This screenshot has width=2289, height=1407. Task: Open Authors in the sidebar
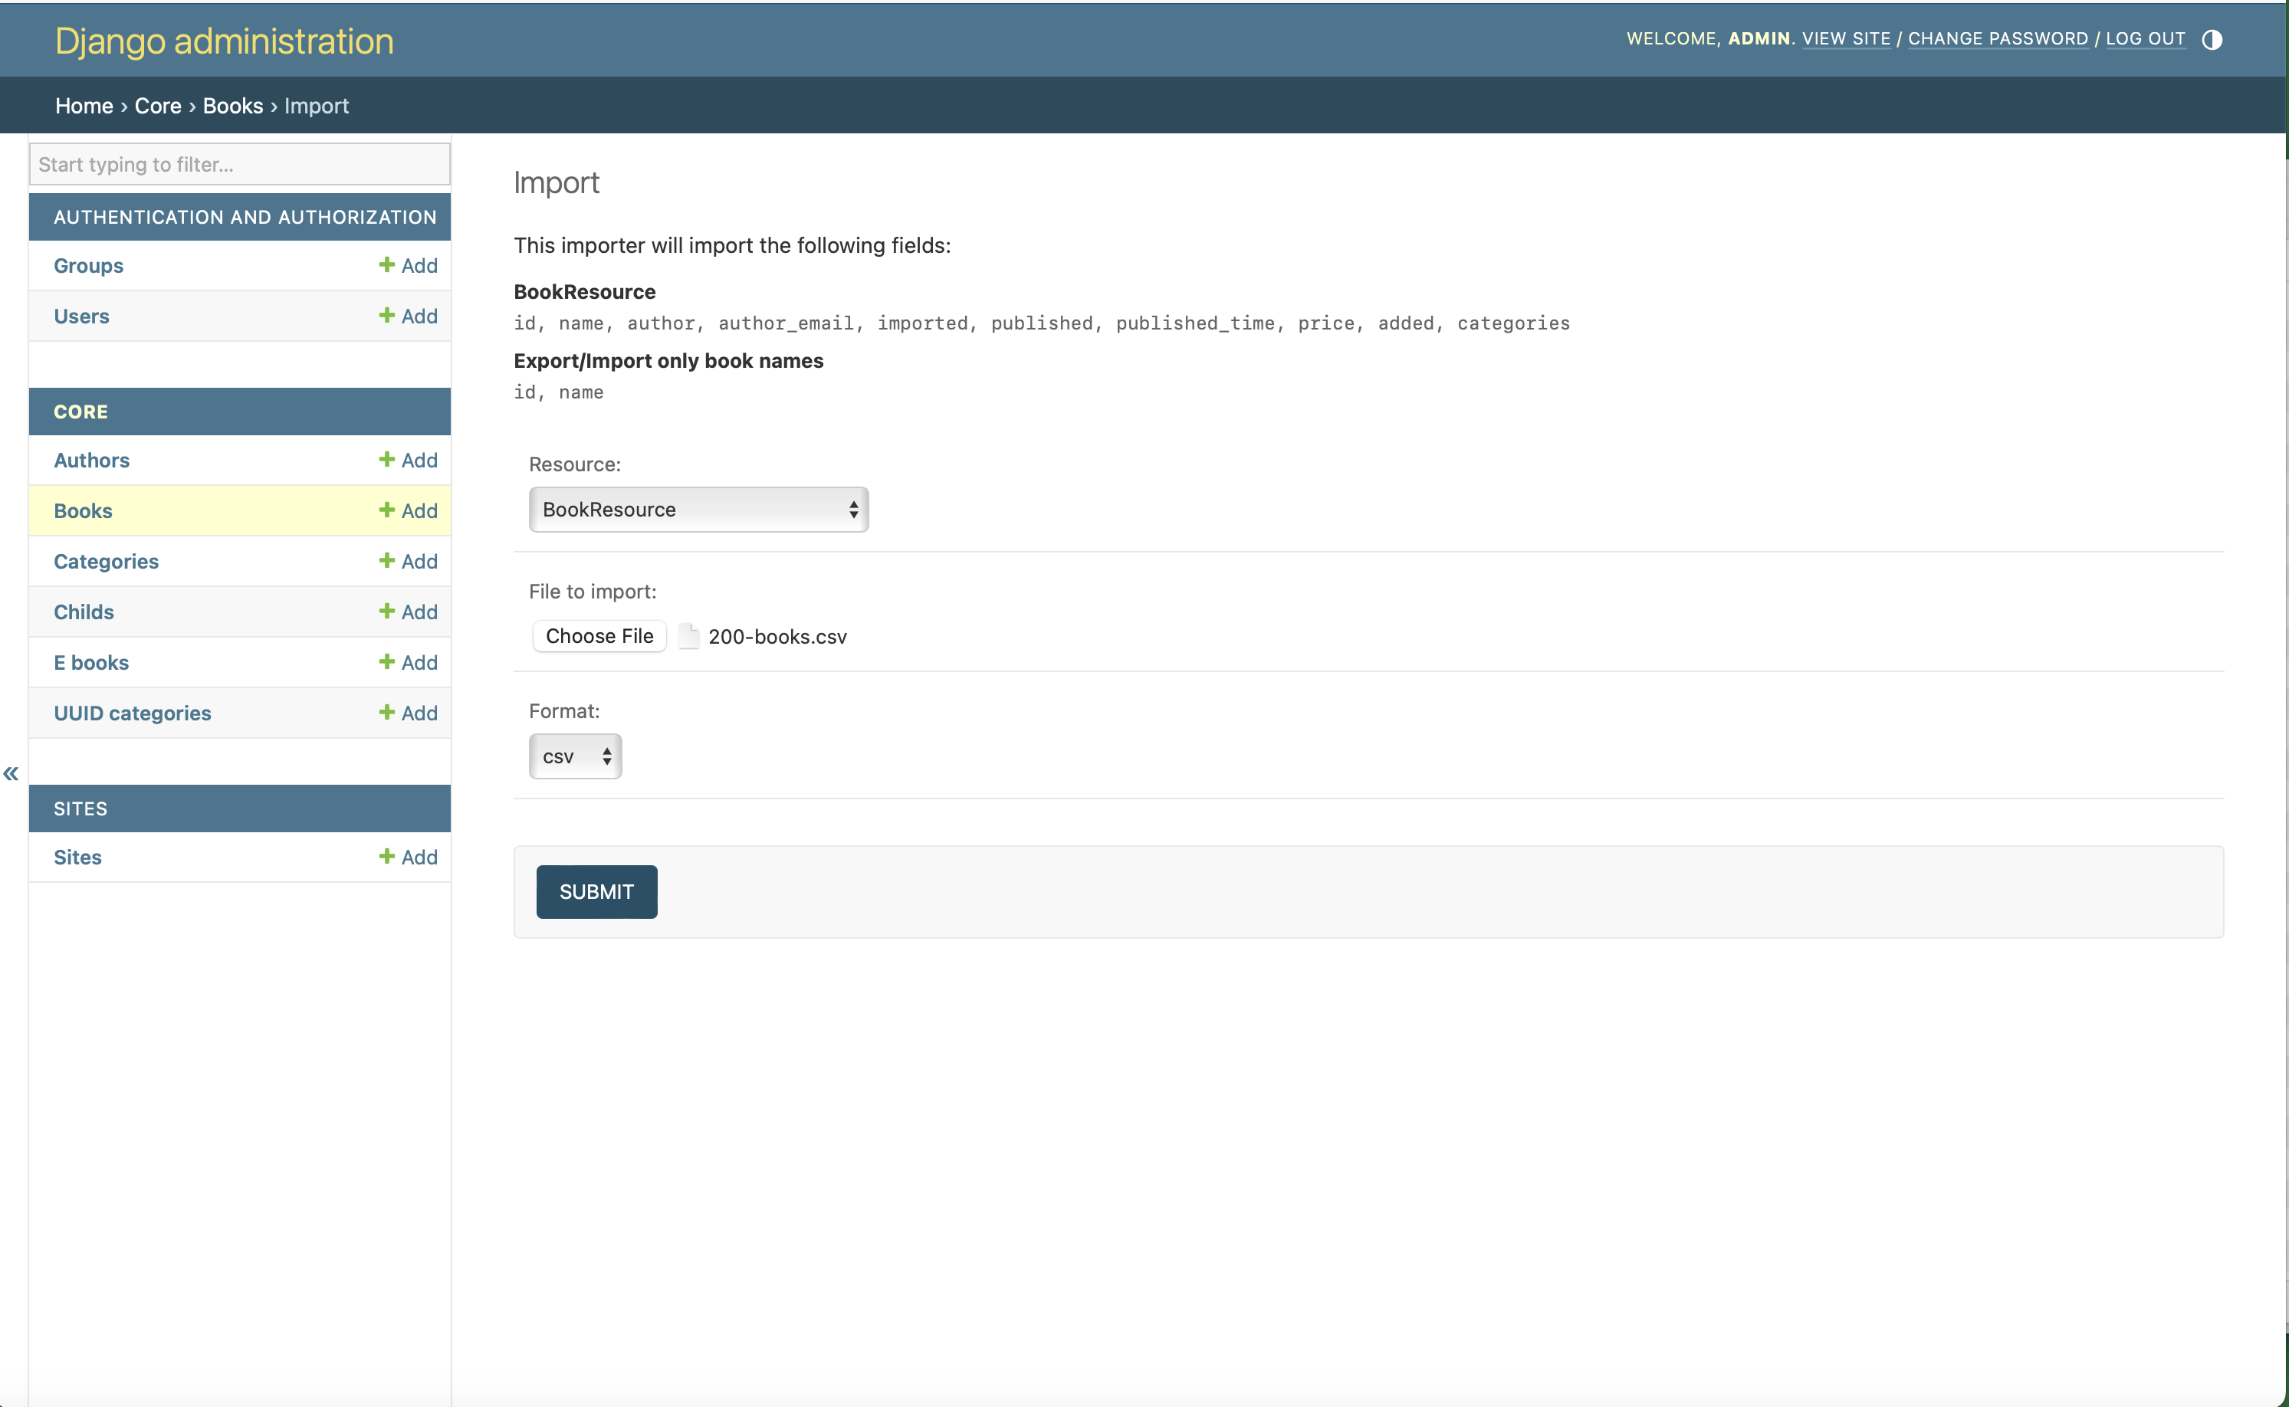click(x=91, y=460)
